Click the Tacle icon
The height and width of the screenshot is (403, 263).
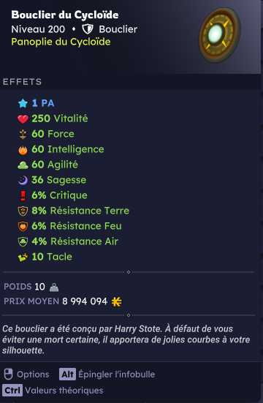tap(23, 257)
